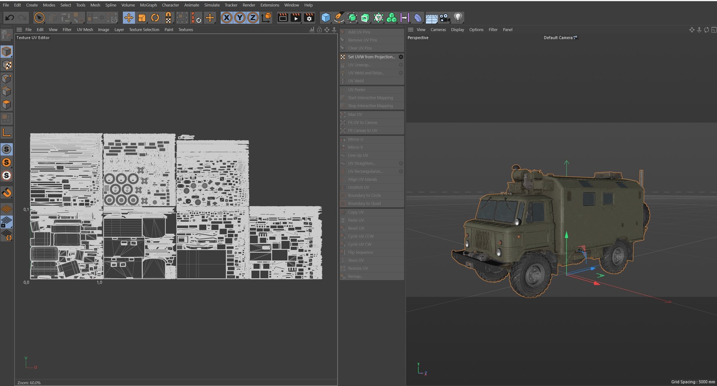The width and height of the screenshot is (717, 386).
Task: Click the Extrude generator icon
Action: click(x=365, y=18)
